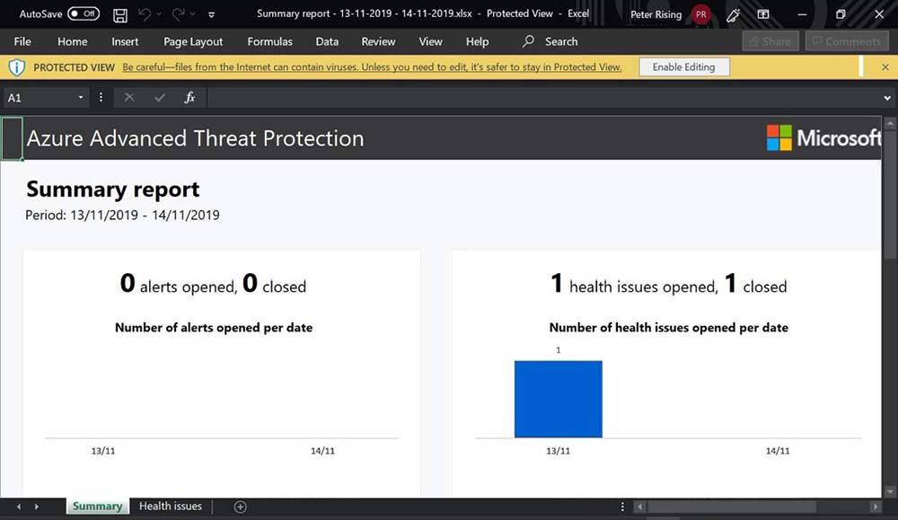Click the Insert Function fx icon
Viewport: 898px width, 520px height.
point(189,97)
